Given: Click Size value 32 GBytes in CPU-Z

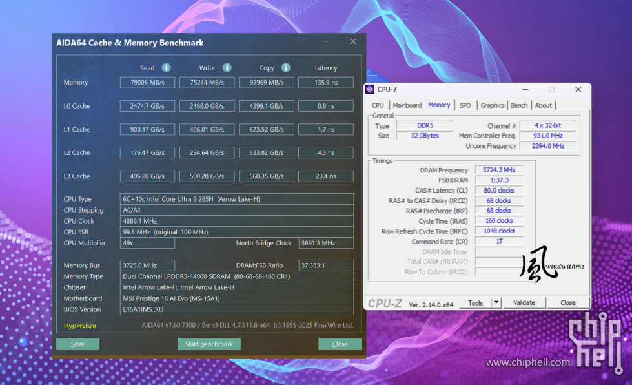Looking at the screenshot, I should click(425, 136).
